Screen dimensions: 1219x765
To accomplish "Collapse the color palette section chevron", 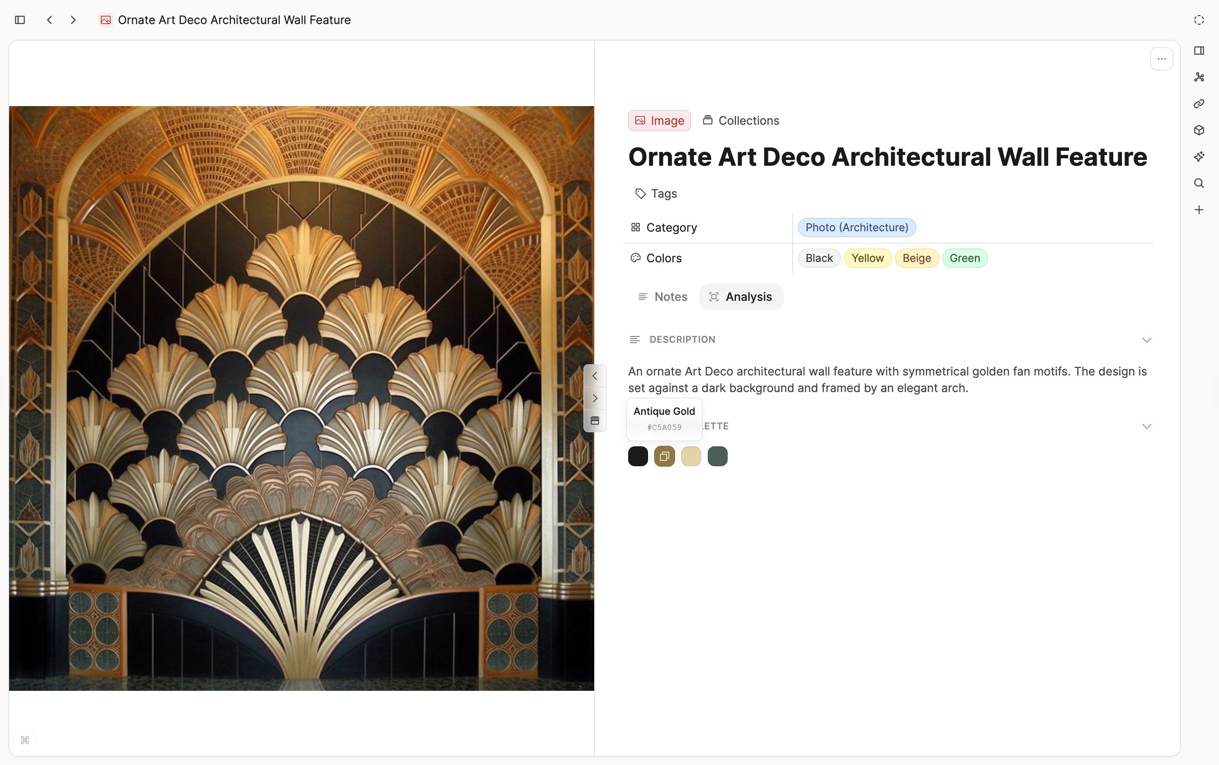I will [1146, 426].
